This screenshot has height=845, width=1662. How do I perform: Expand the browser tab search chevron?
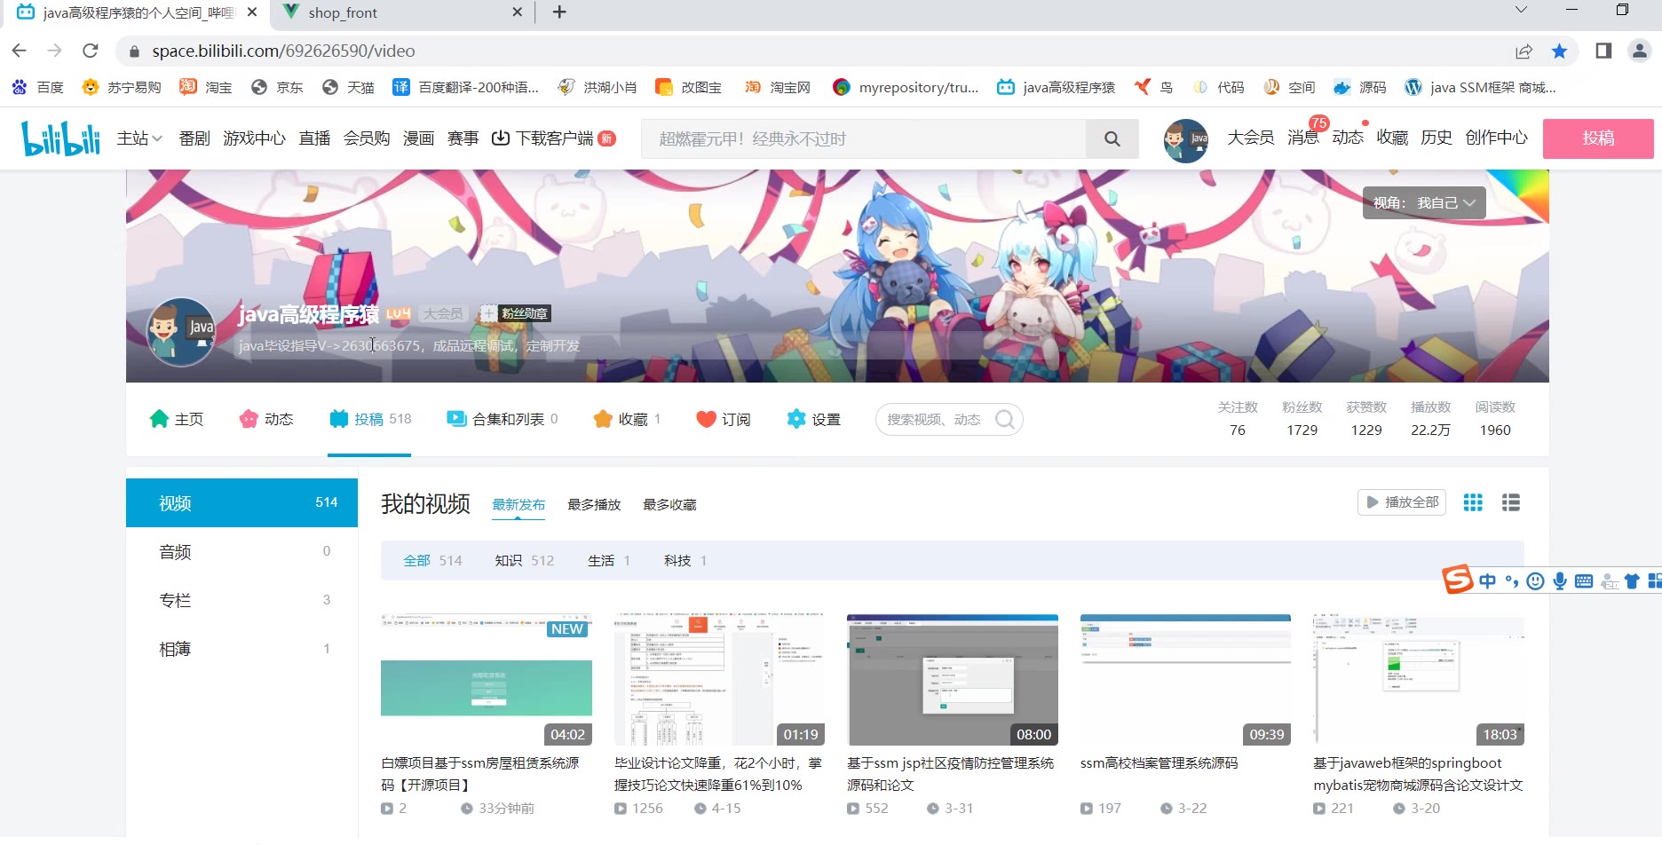pos(1521,10)
